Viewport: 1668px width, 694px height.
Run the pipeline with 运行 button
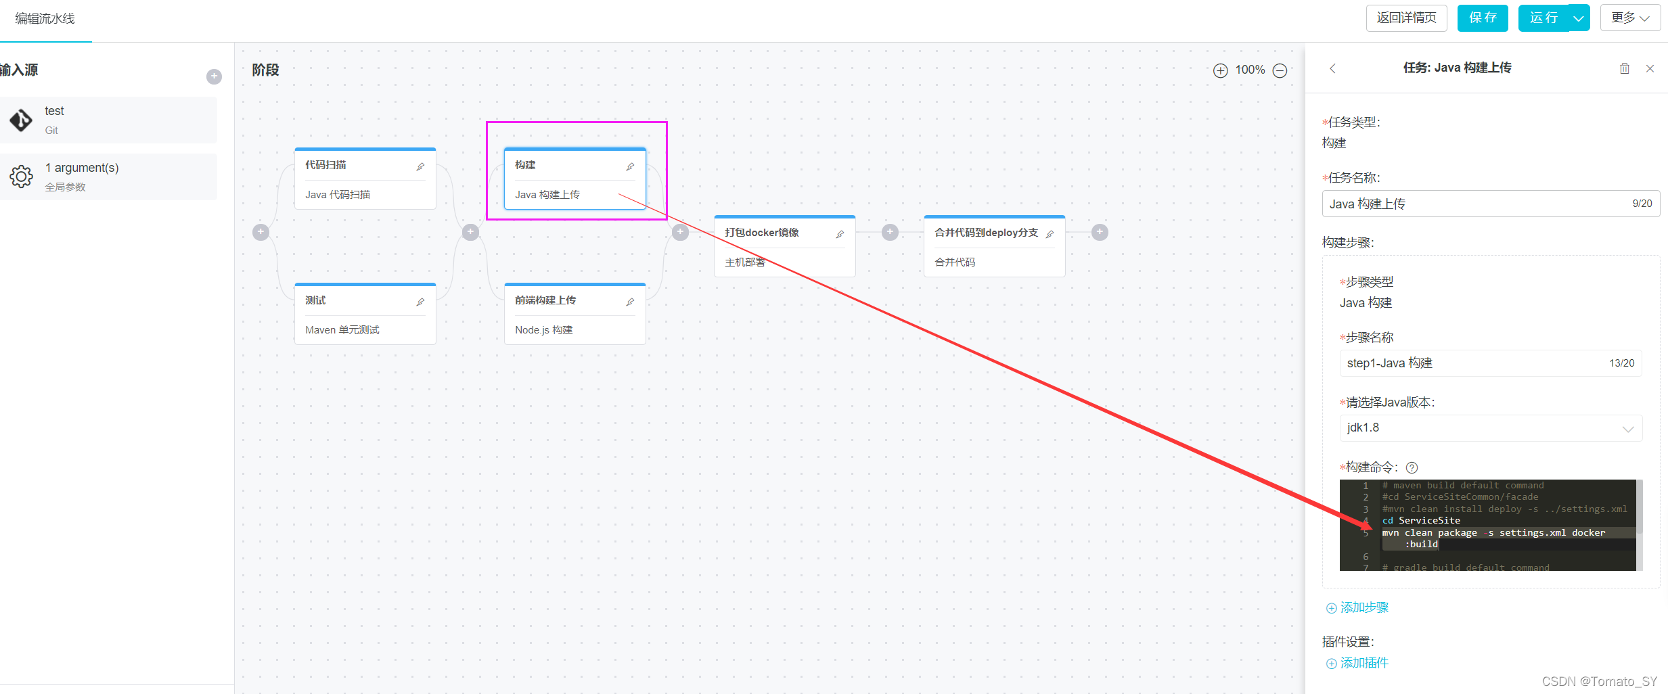(1543, 18)
